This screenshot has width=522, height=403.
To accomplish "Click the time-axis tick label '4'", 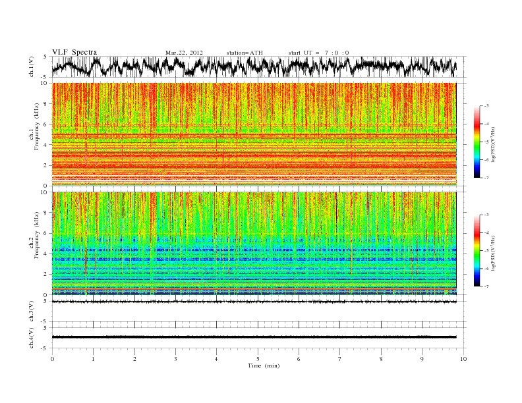I will tap(217, 359).
